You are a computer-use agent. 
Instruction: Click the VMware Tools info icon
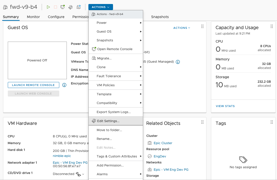tap(178, 62)
